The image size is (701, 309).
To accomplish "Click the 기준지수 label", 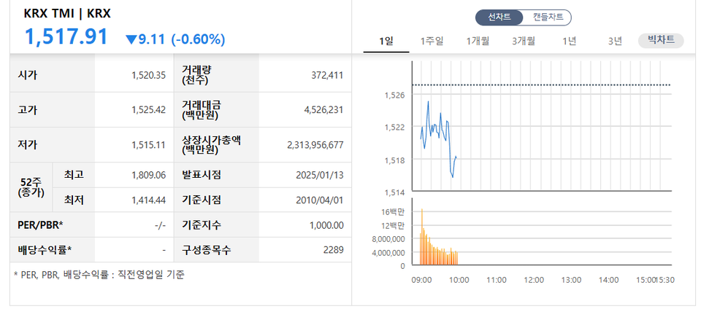I will [202, 225].
